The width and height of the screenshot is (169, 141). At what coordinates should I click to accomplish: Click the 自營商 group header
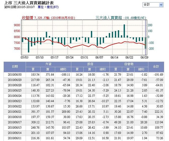pos(129,64)
